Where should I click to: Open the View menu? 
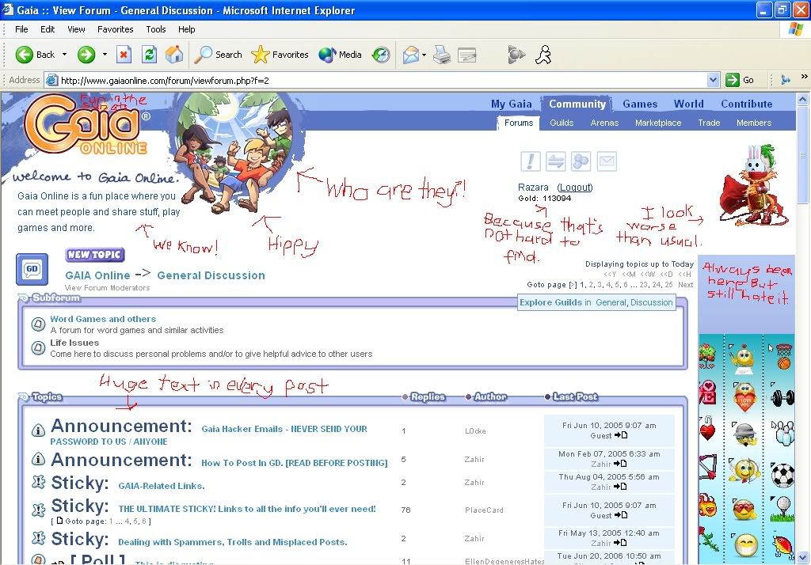[76, 29]
